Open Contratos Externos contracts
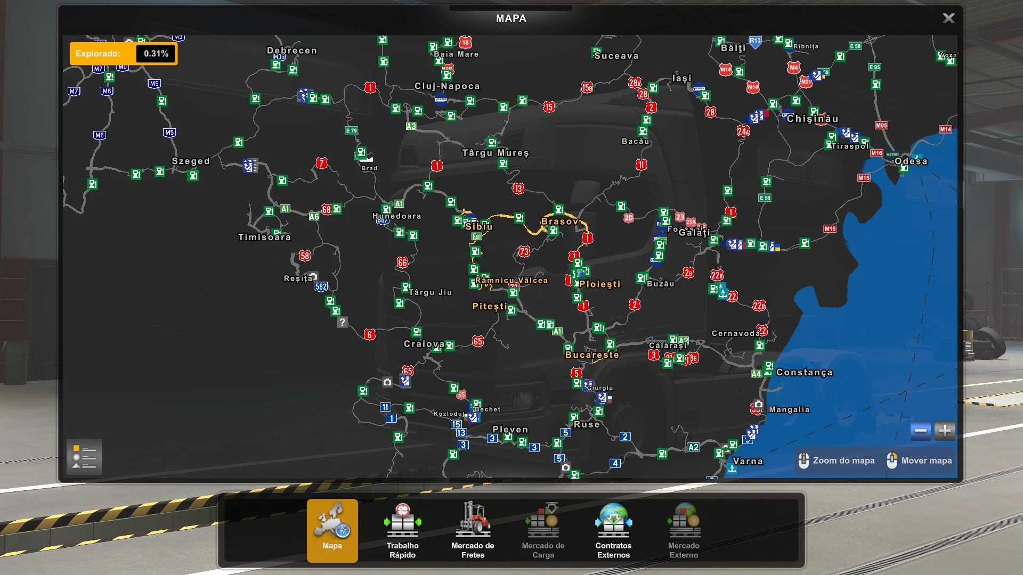 tap(613, 530)
